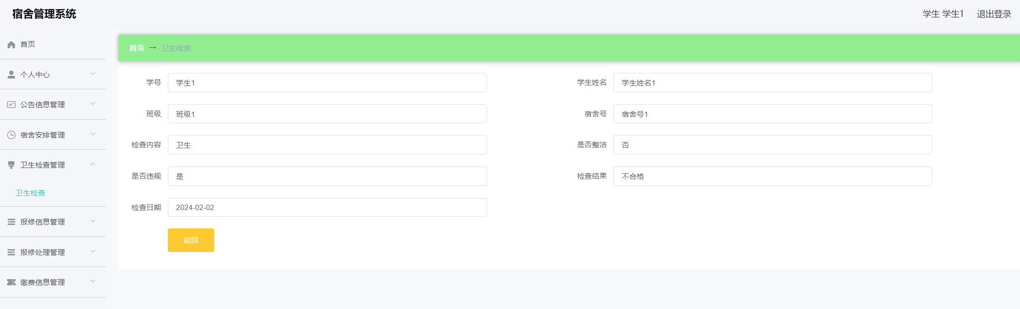Click the 学号 input field
The width and height of the screenshot is (1020, 309).
pos(327,83)
